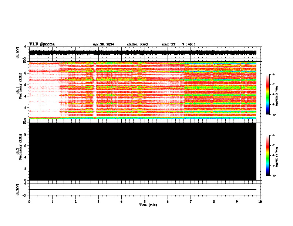Click the flat ch.3 voltage trace line
293x226 pixels.
click(x=143, y=189)
